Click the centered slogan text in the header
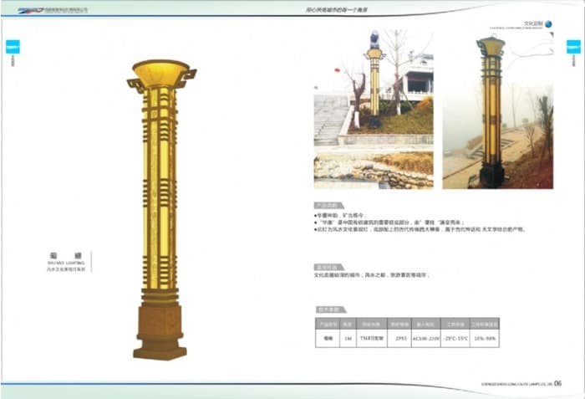585x399 pixels. pos(337,10)
